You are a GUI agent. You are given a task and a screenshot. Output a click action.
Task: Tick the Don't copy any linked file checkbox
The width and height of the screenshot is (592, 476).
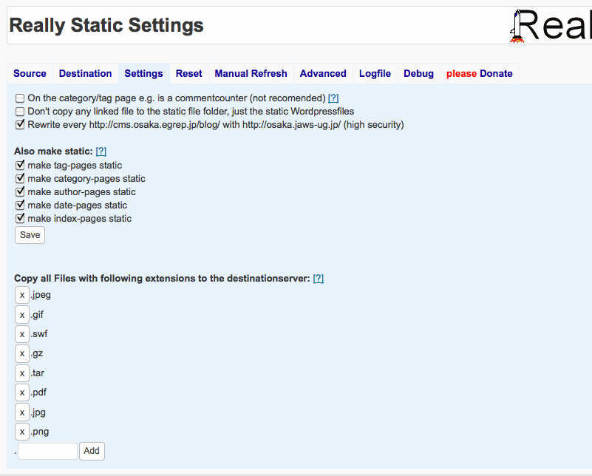[x=20, y=112]
